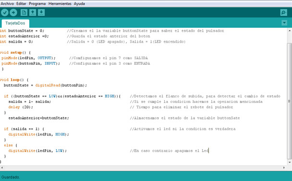Open a sketch with the up-arrow icon
Viewport: 292px width, 181px height.
33,12
